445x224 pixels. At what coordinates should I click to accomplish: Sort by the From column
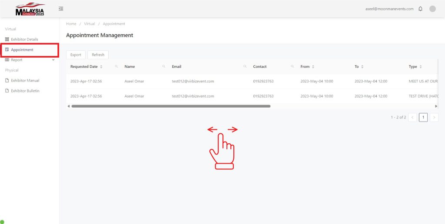coord(313,67)
